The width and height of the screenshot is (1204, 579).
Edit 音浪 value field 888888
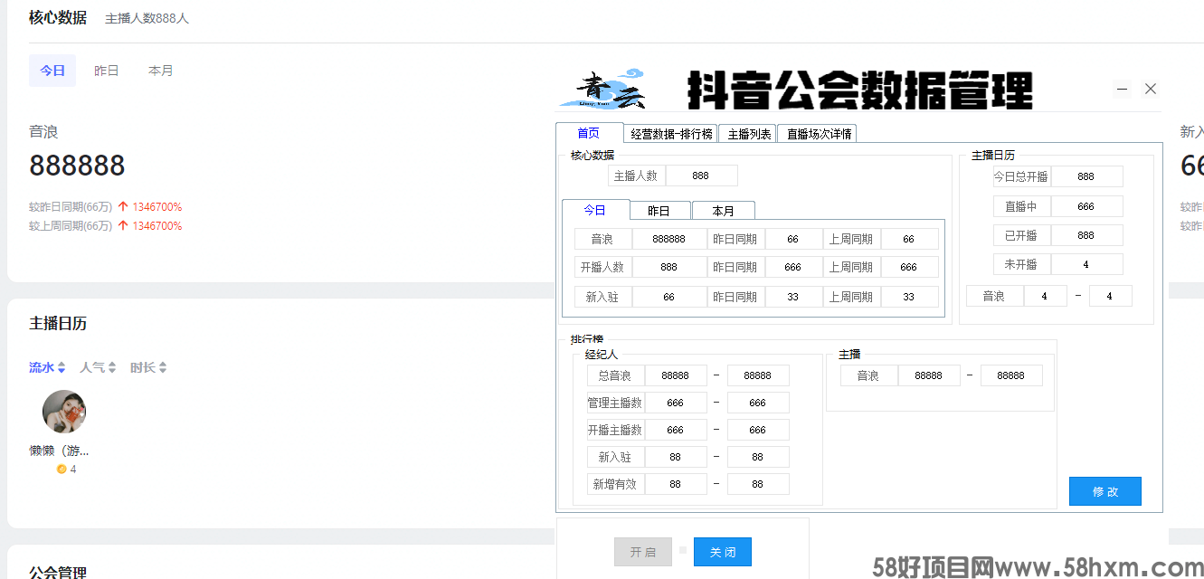click(x=668, y=240)
